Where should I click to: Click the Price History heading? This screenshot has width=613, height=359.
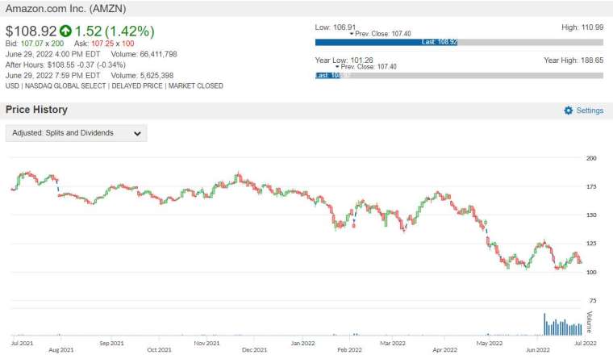point(36,110)
